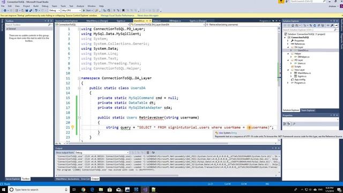Viewport: 343px width, 193px height.
Task: Collapse the General group in the Toolbox
Action: tap(7, 28)
